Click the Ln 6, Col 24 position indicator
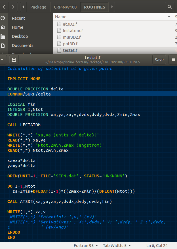This screenshot has width=177, height=249. pos(157,246)
